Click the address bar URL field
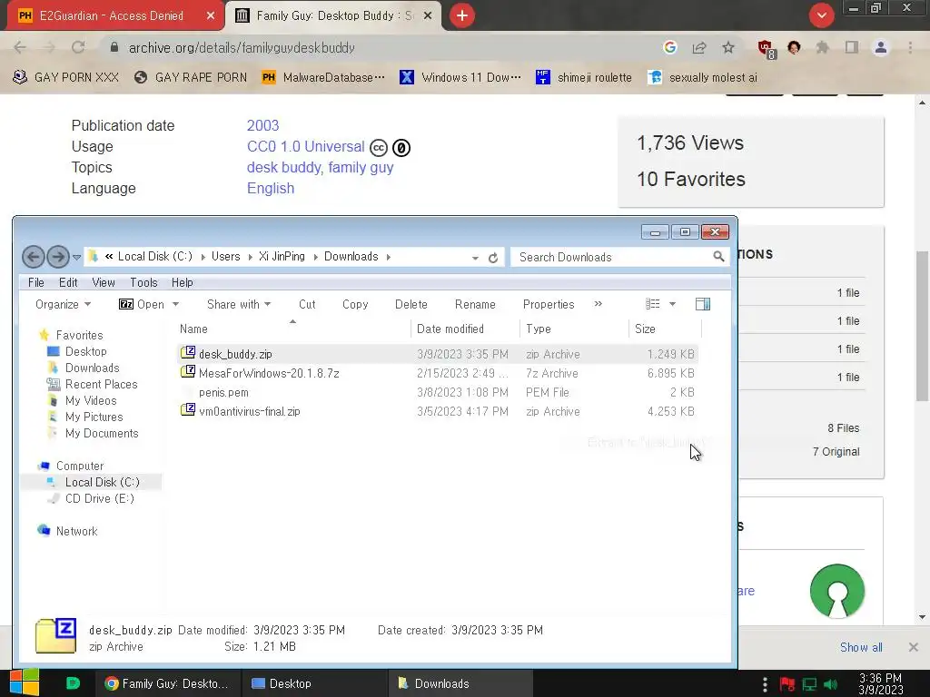Viewport: 930px width, 697px height. pos(380,47)
